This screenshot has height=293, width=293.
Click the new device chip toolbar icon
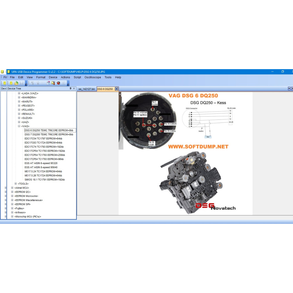(x=11, y=83)
